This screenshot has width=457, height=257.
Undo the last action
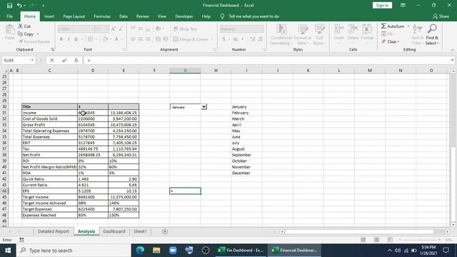pyautogui.click(x=19, y=6)
